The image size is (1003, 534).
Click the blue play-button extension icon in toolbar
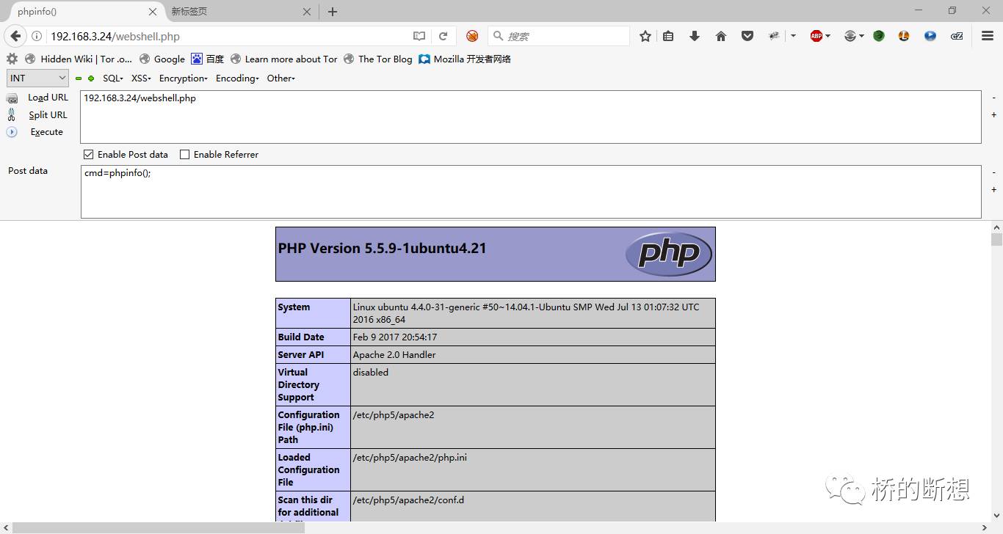click(x=930, y=36)
